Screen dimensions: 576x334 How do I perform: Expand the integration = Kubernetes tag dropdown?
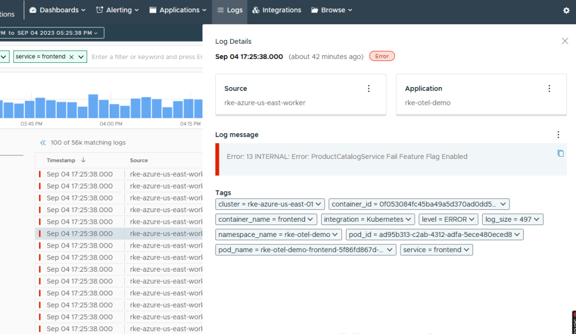pyautogui.click(x=409, y=219)
